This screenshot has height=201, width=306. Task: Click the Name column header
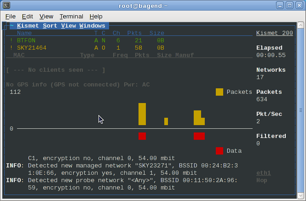coord(24,33)
